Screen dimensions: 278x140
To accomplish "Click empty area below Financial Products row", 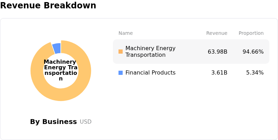I will coord(191,104).
